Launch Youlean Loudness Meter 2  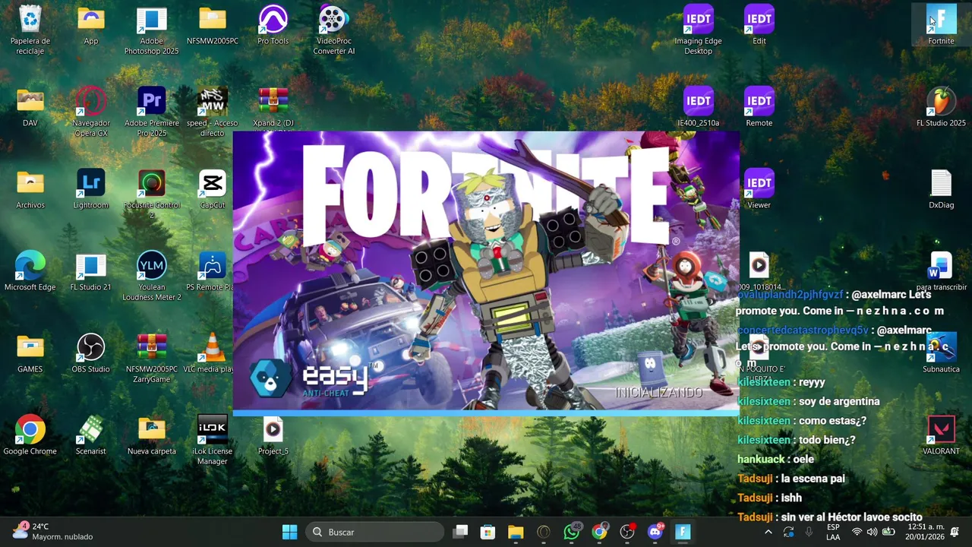(152, 276)
